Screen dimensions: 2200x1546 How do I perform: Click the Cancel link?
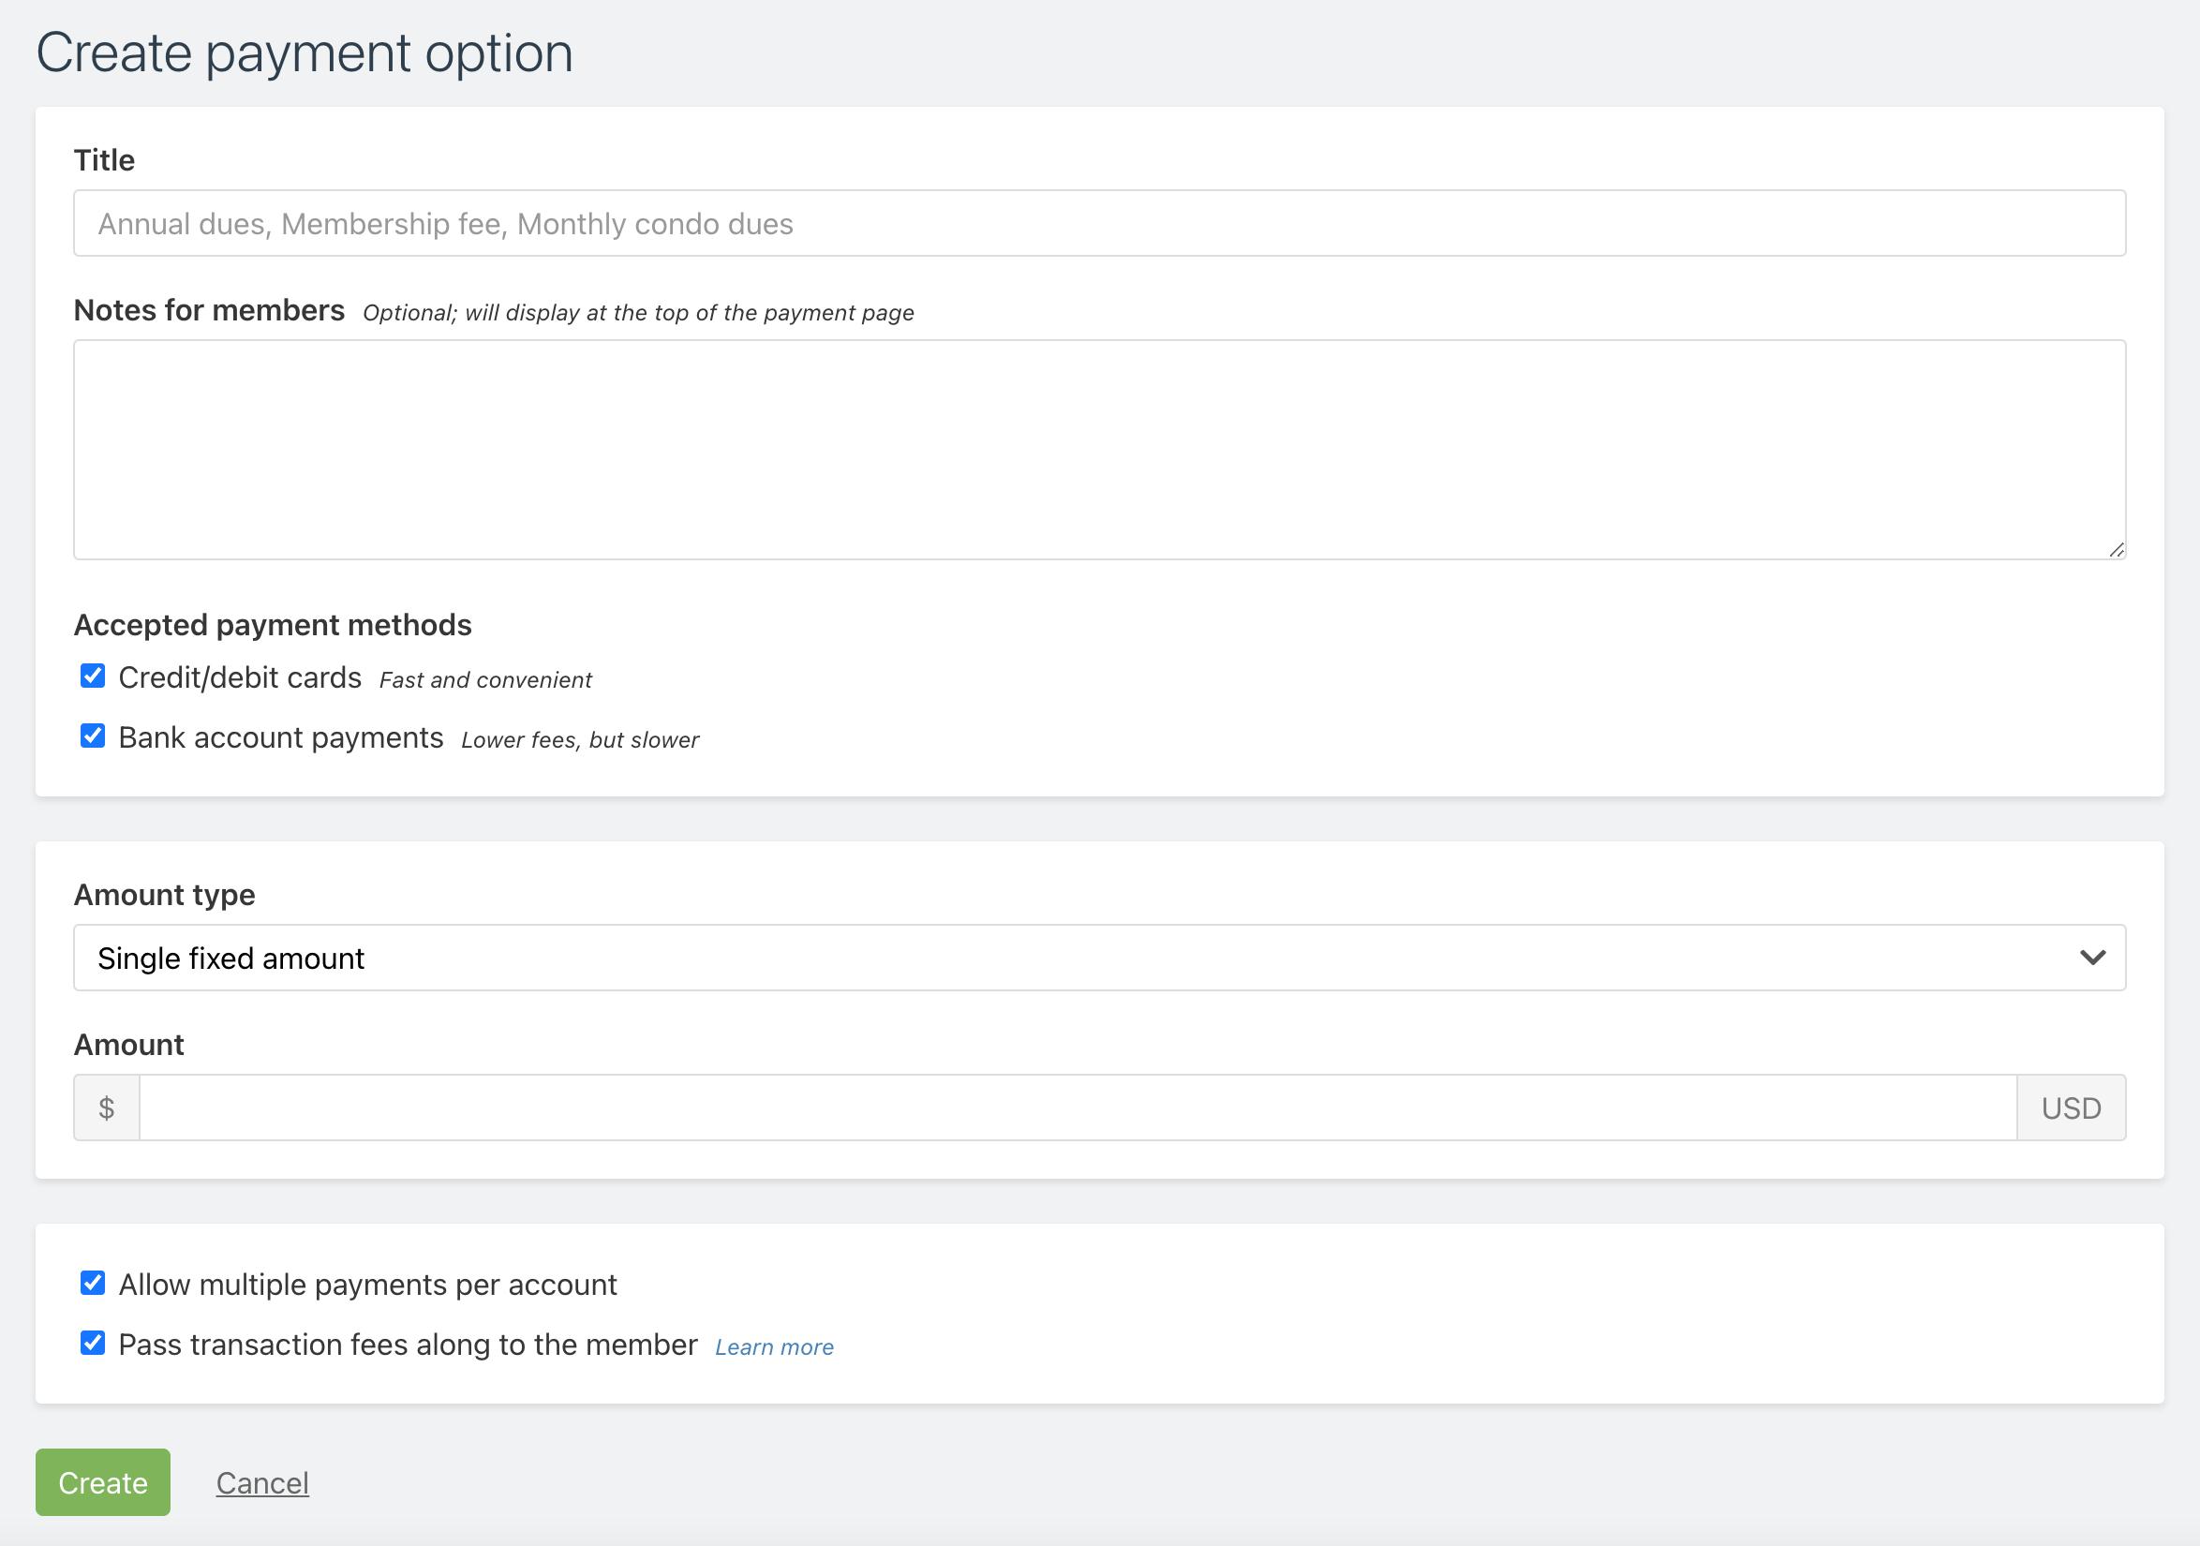[x=261, y=1481]
